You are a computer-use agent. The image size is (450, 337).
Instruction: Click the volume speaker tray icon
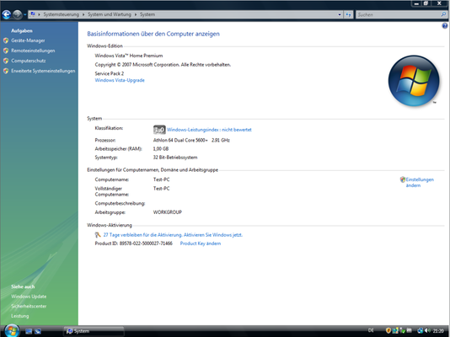click(x=427, y=331)
